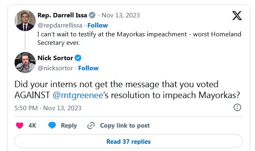Click the @repdarrellissa handle

click(x=60, y=25)
